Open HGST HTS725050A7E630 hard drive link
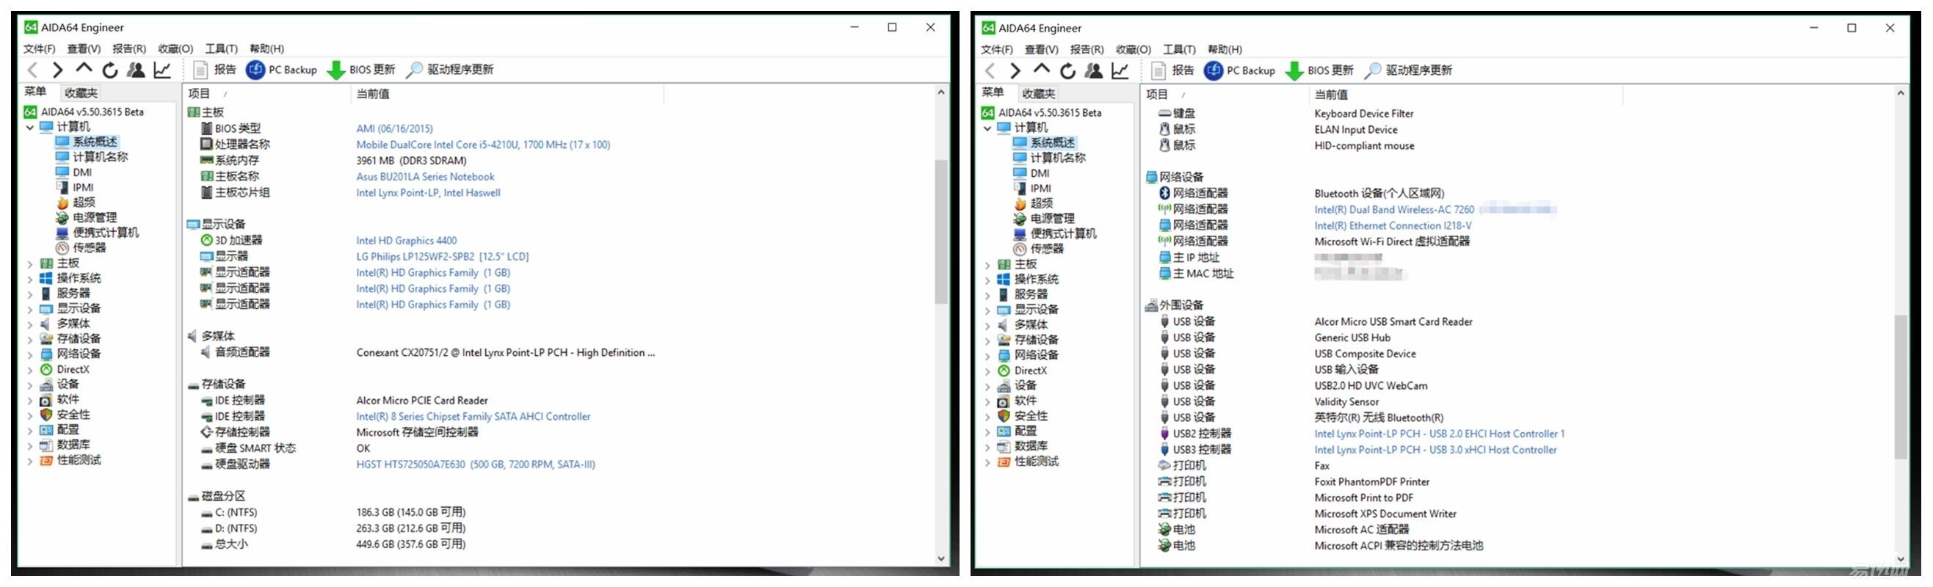The image size is (1933, 587). point(475,464)
